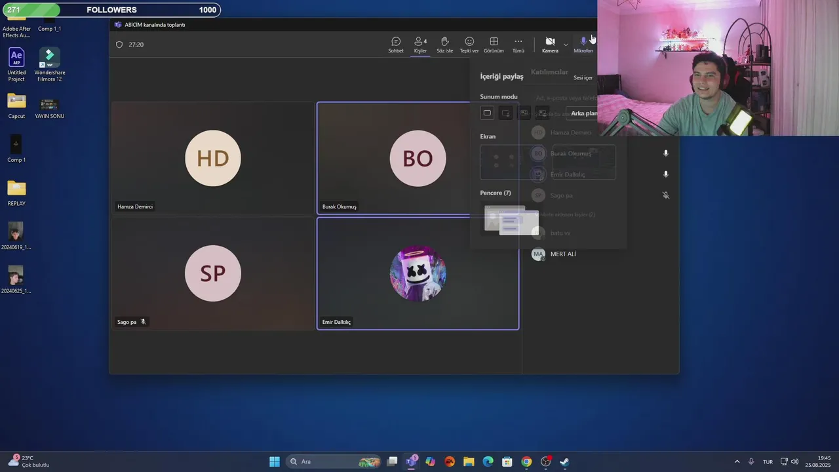Open the Untitled Project After Effects file

click(16, 65)
